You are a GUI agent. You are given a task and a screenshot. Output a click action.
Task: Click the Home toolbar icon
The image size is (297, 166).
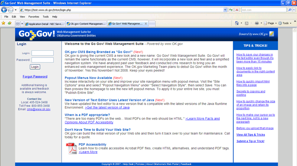click(237, 23)
